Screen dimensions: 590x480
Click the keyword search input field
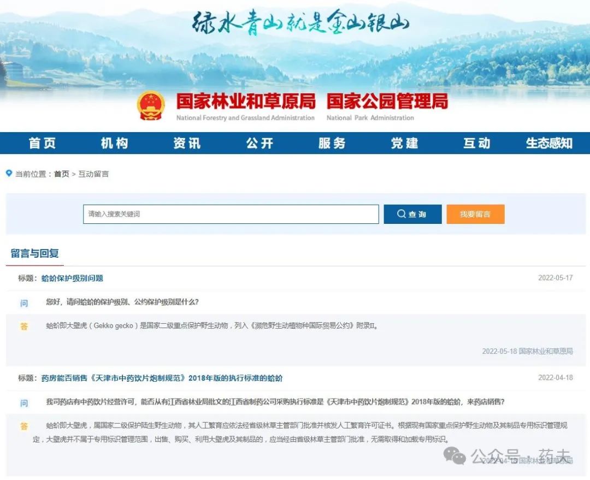(x=229, y=214)
